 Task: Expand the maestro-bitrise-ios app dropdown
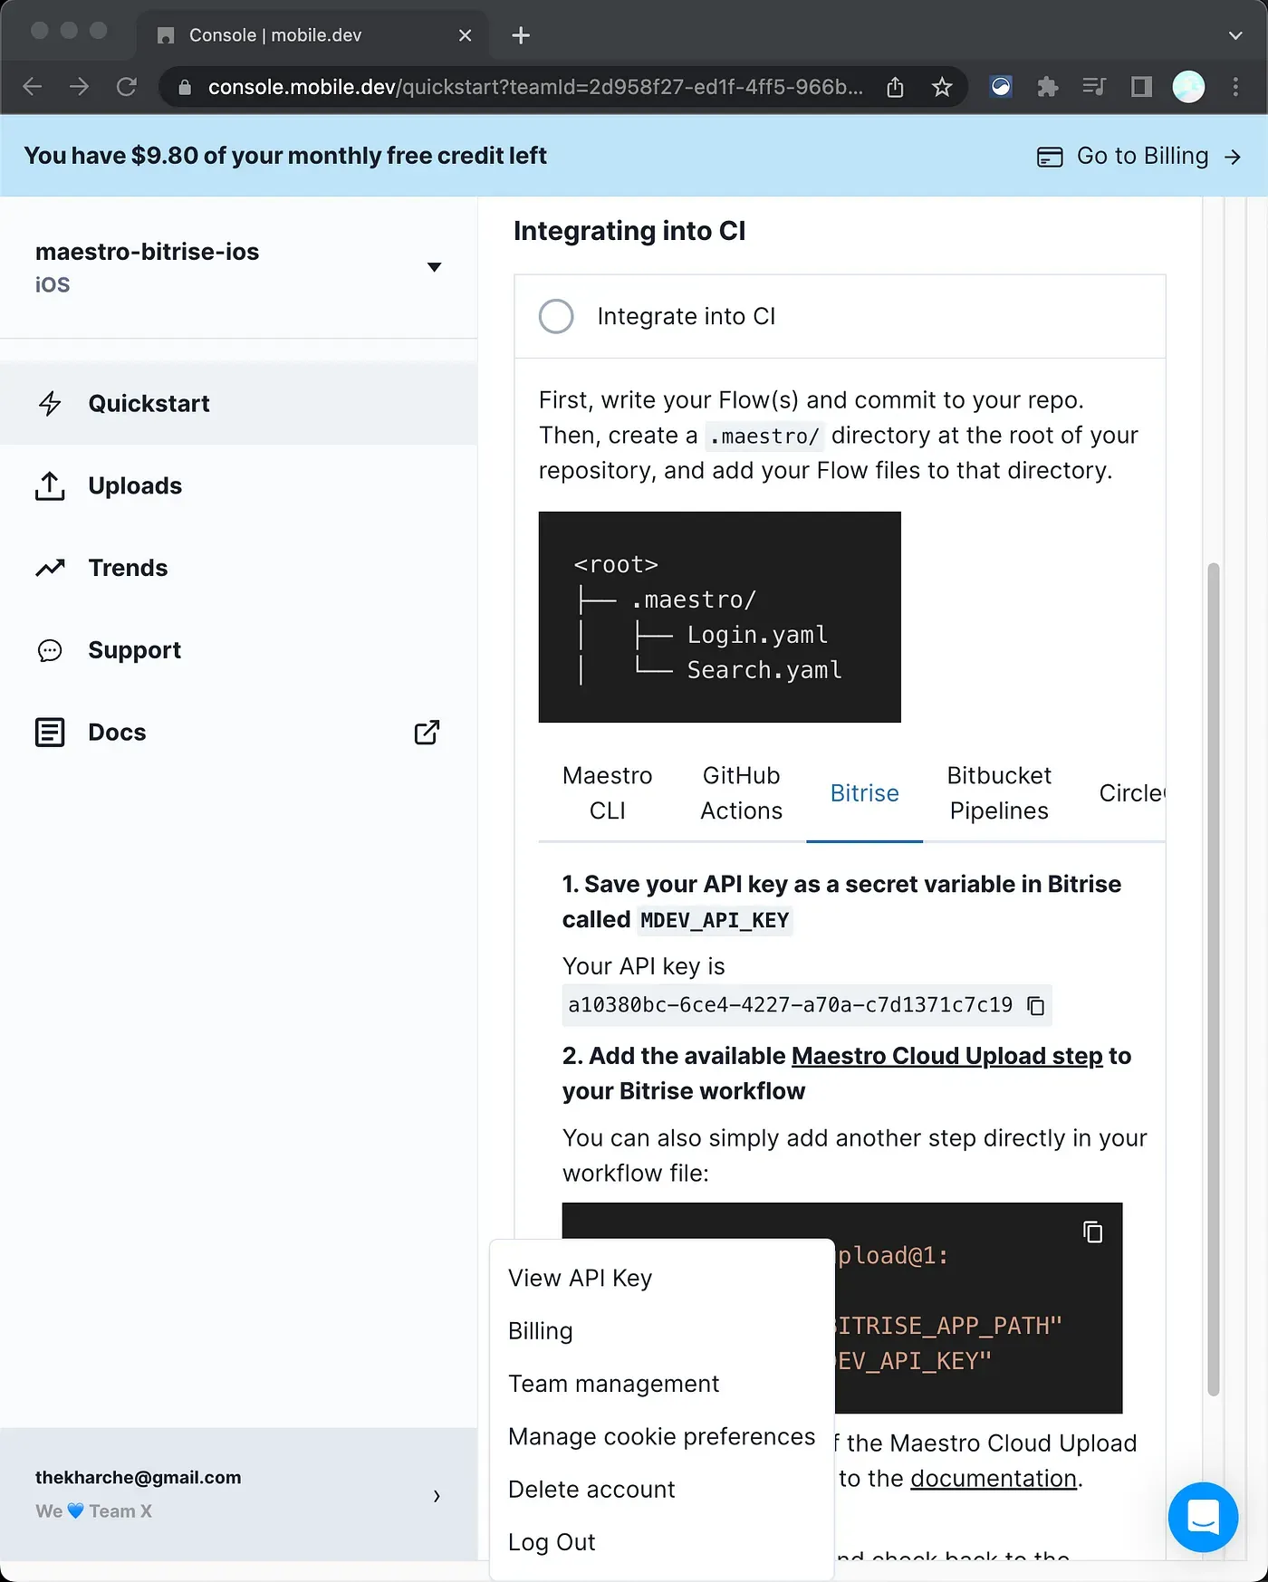tap(434, 267)
